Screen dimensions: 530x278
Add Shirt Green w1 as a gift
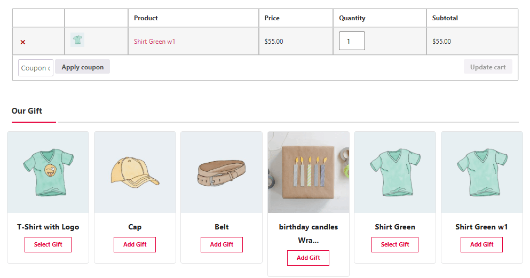(x=481, y=244)
